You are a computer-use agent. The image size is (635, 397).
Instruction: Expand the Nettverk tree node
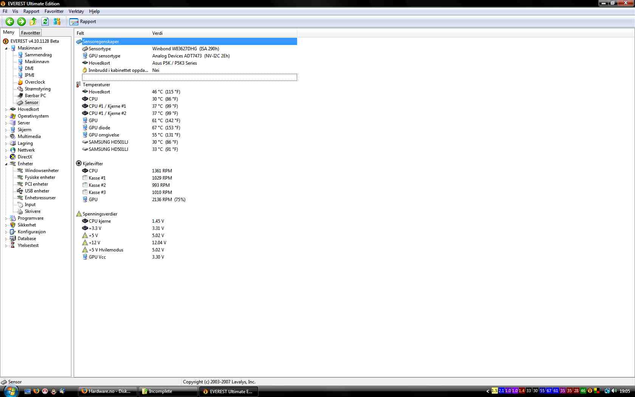[x=6, y=150]
